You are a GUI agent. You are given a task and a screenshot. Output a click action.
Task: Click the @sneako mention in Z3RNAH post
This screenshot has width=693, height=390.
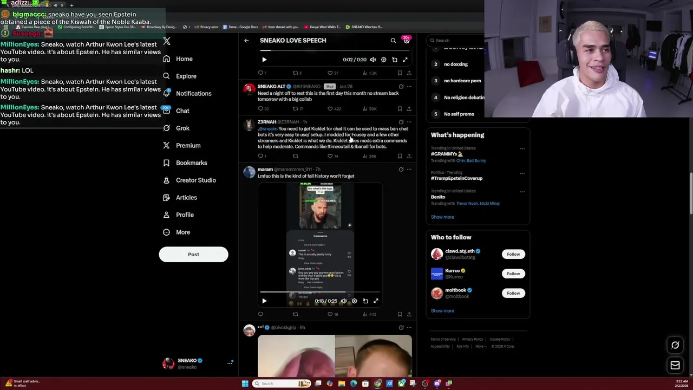267,129
